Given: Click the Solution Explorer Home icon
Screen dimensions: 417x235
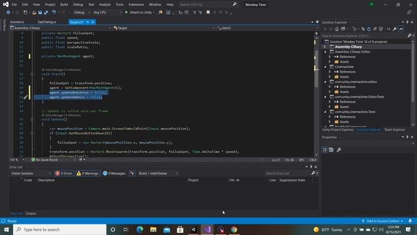Looking at the screenshot, I should (x=337, y=29).
